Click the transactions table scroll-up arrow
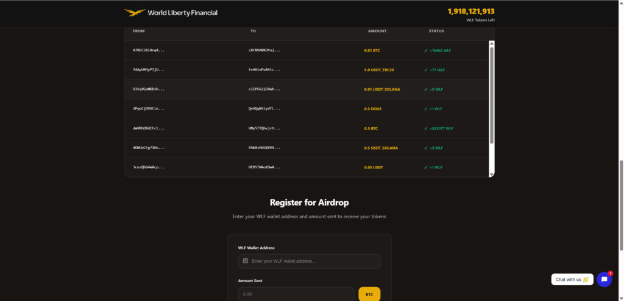624x301 pixels. pyautogui.click(x=492, y=43)
